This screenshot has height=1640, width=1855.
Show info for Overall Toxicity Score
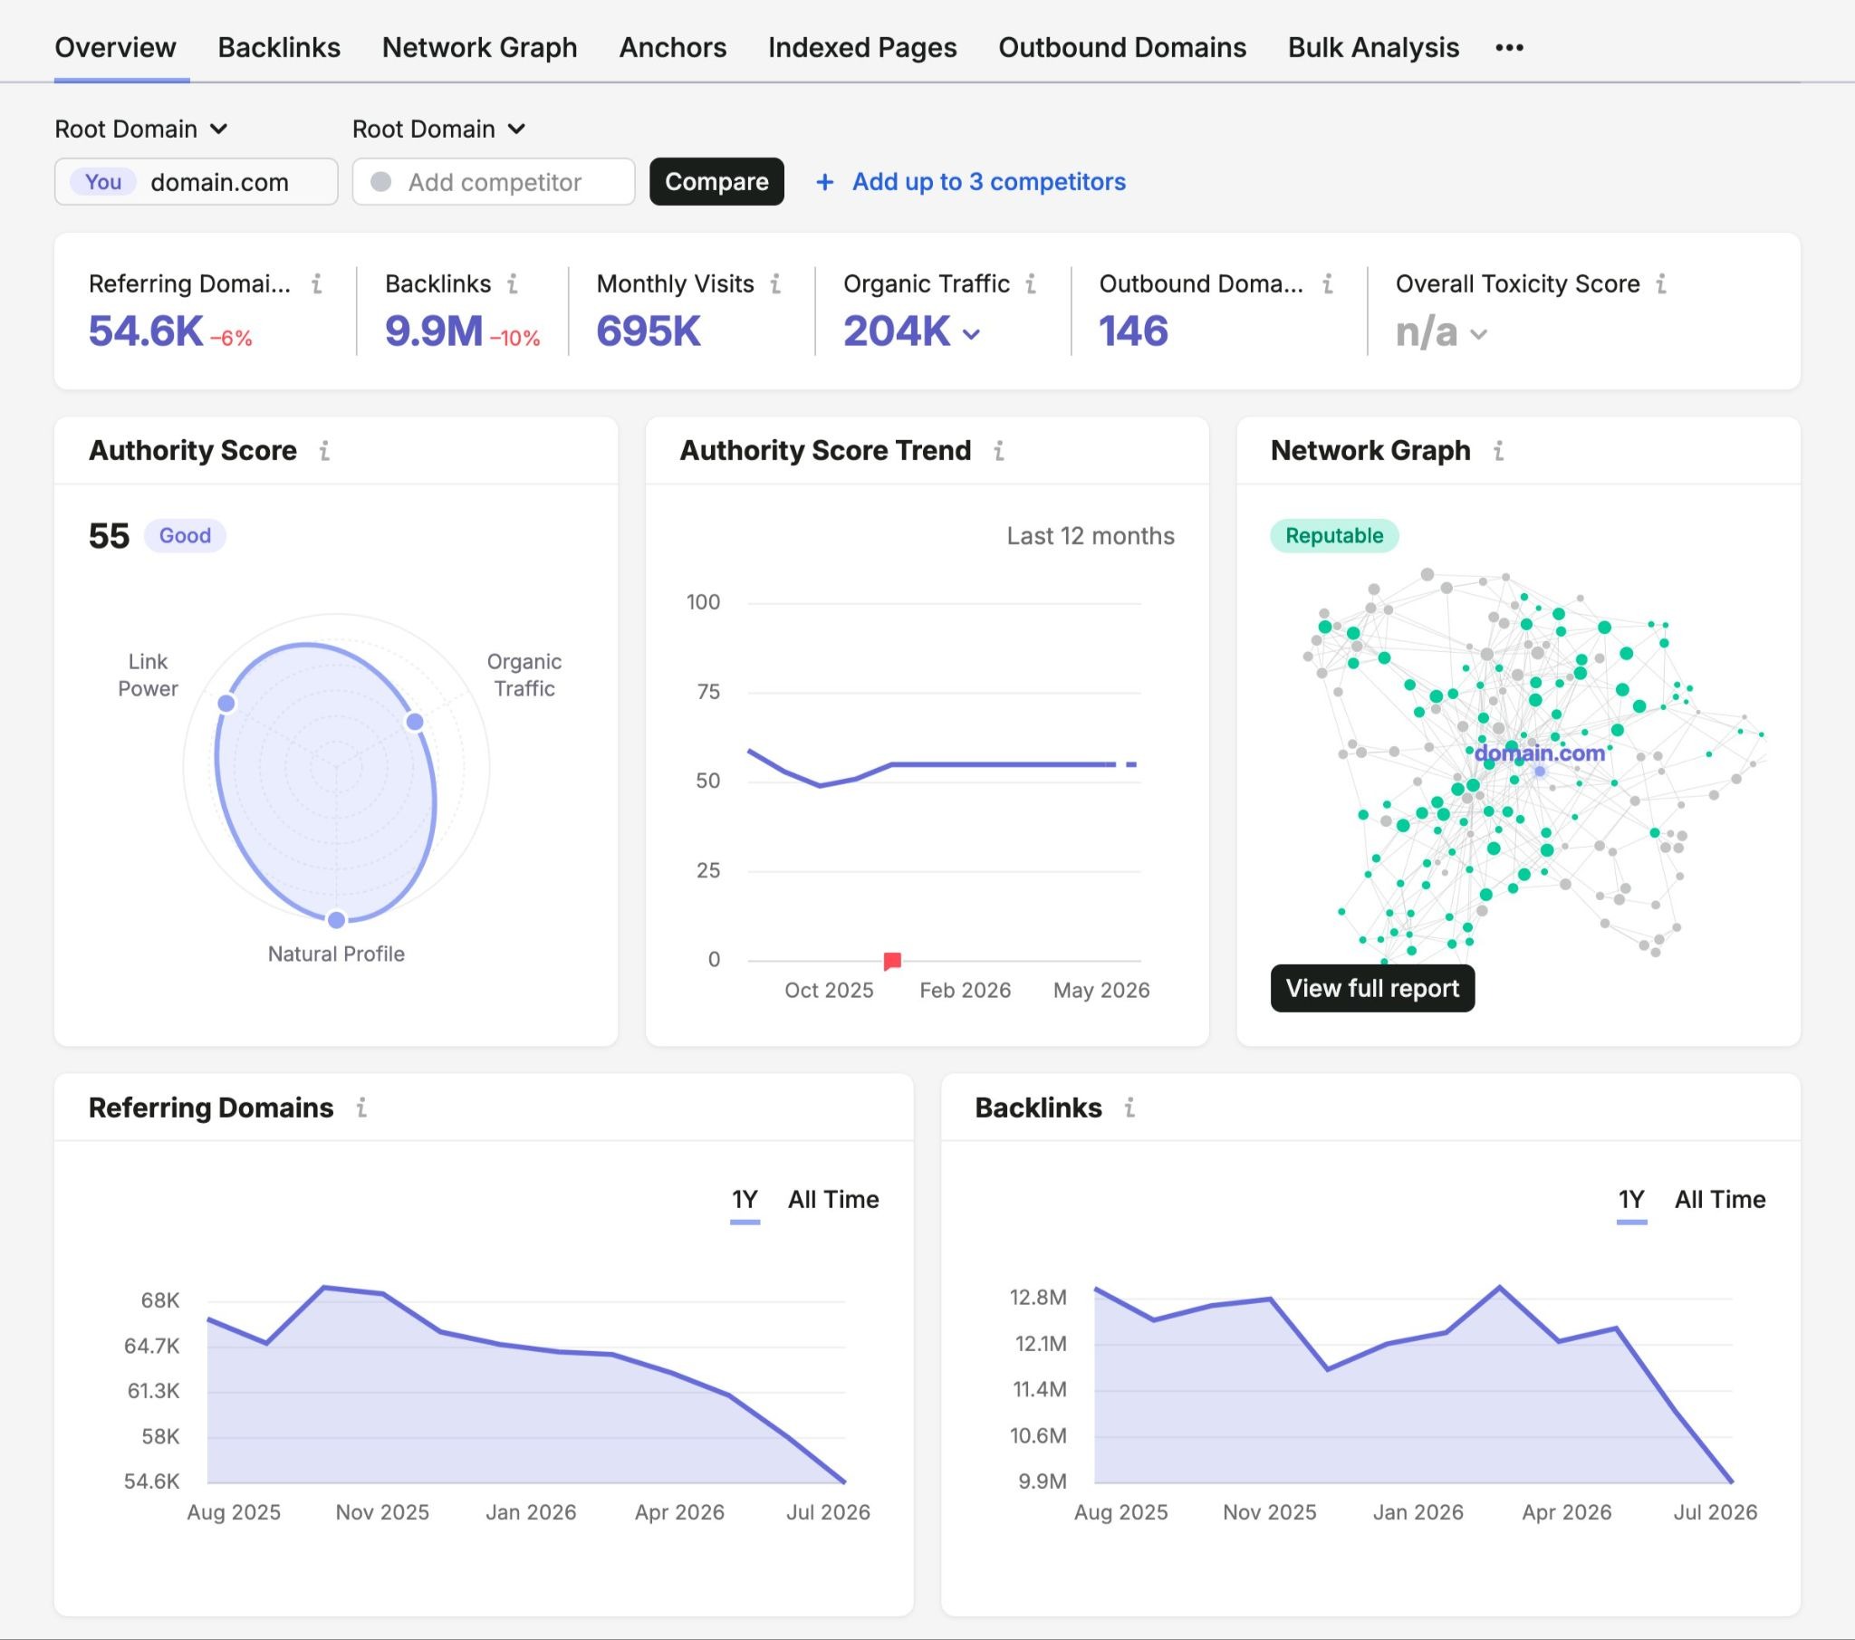(1661, 284)
